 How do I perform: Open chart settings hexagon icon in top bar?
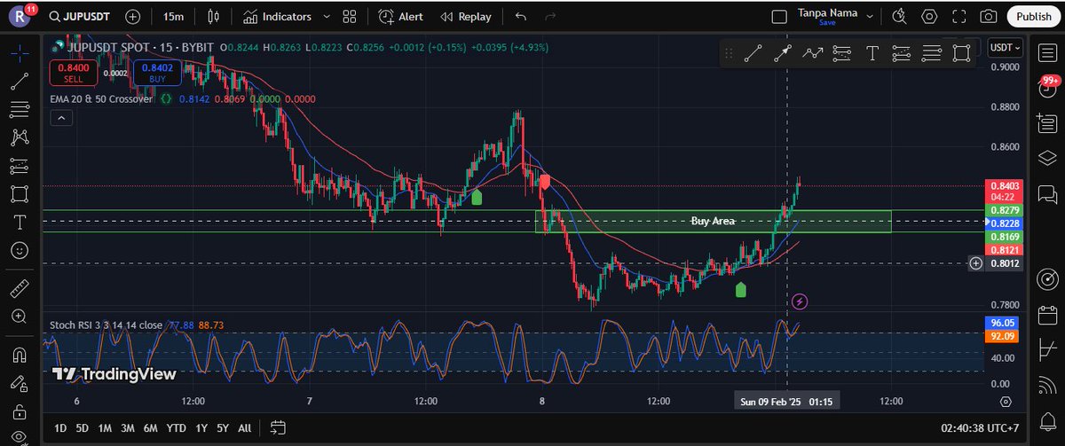929,16
